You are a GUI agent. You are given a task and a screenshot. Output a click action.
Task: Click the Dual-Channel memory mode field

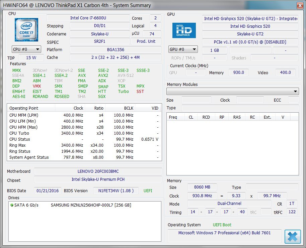229,204
